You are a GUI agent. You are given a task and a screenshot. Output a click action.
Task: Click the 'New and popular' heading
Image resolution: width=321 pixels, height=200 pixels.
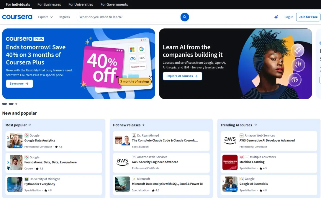tap(19, 113)
